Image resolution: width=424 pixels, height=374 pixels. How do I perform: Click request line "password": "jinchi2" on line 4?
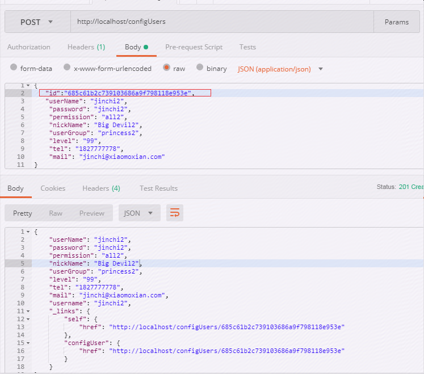pyautogui.click(x=90, y=109)
